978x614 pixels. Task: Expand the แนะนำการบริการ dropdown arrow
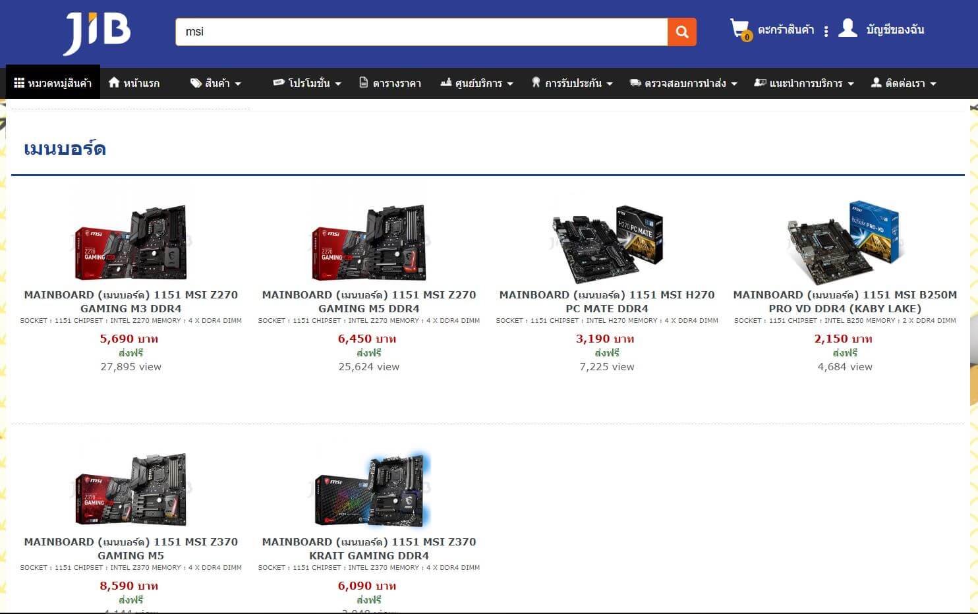click(x=851, y=84)
